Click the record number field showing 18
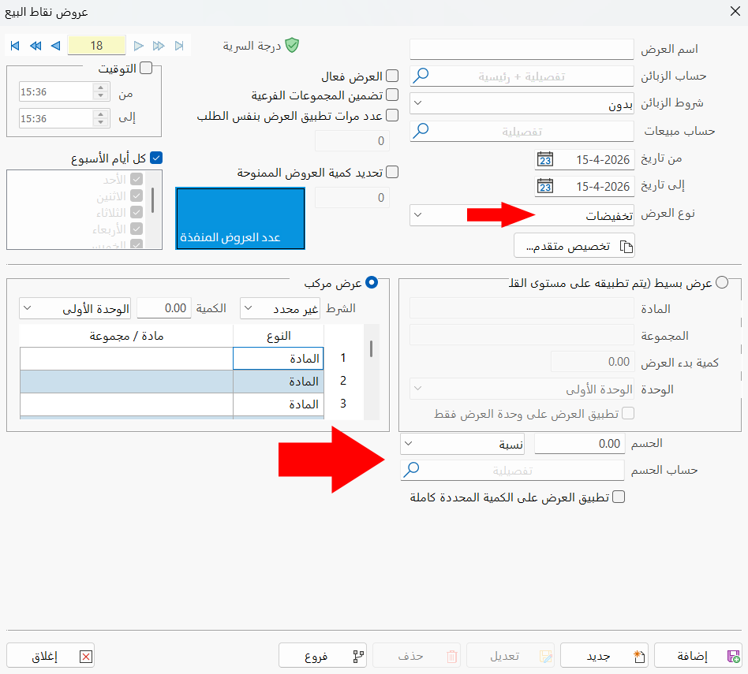 (x=97, y=45)
